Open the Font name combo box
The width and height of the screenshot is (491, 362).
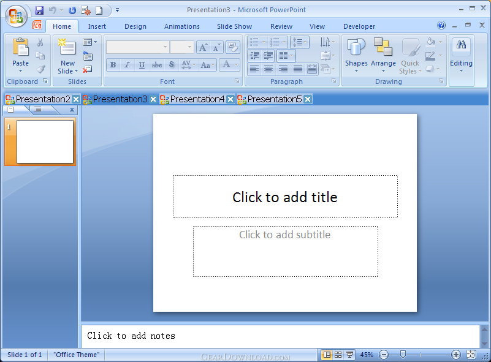tap(137, 47)
